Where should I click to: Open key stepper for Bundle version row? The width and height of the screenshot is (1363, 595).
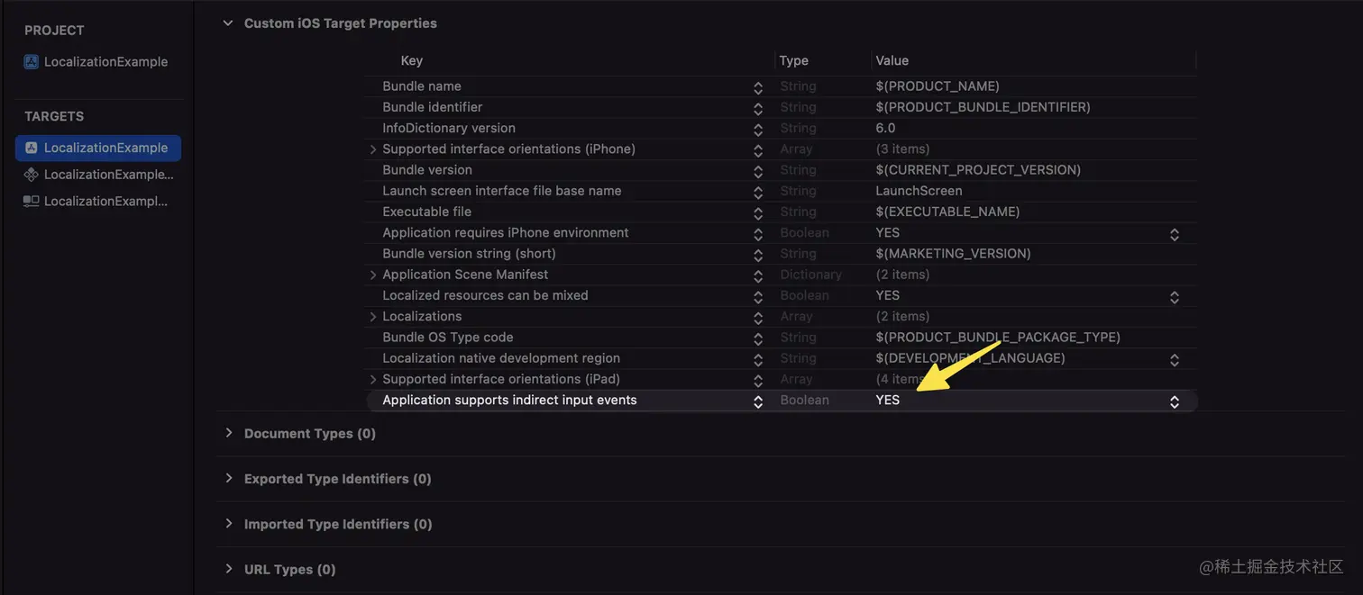click(758, 170)
